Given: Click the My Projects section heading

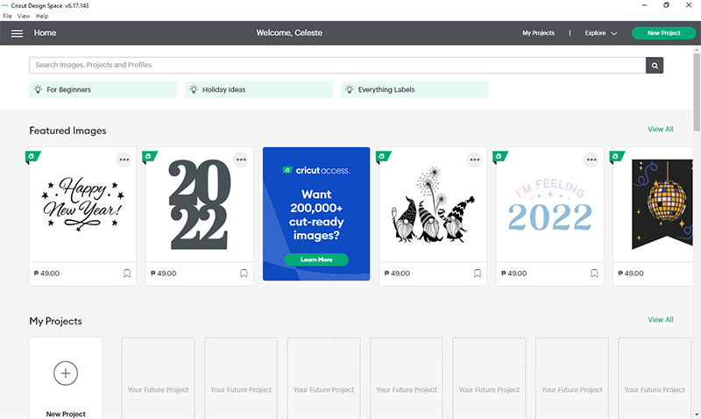Looking at the screenshot, I should pyautogui.click(x=56, y=321).
